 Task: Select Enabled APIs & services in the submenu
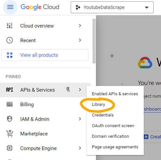[115, 94]
